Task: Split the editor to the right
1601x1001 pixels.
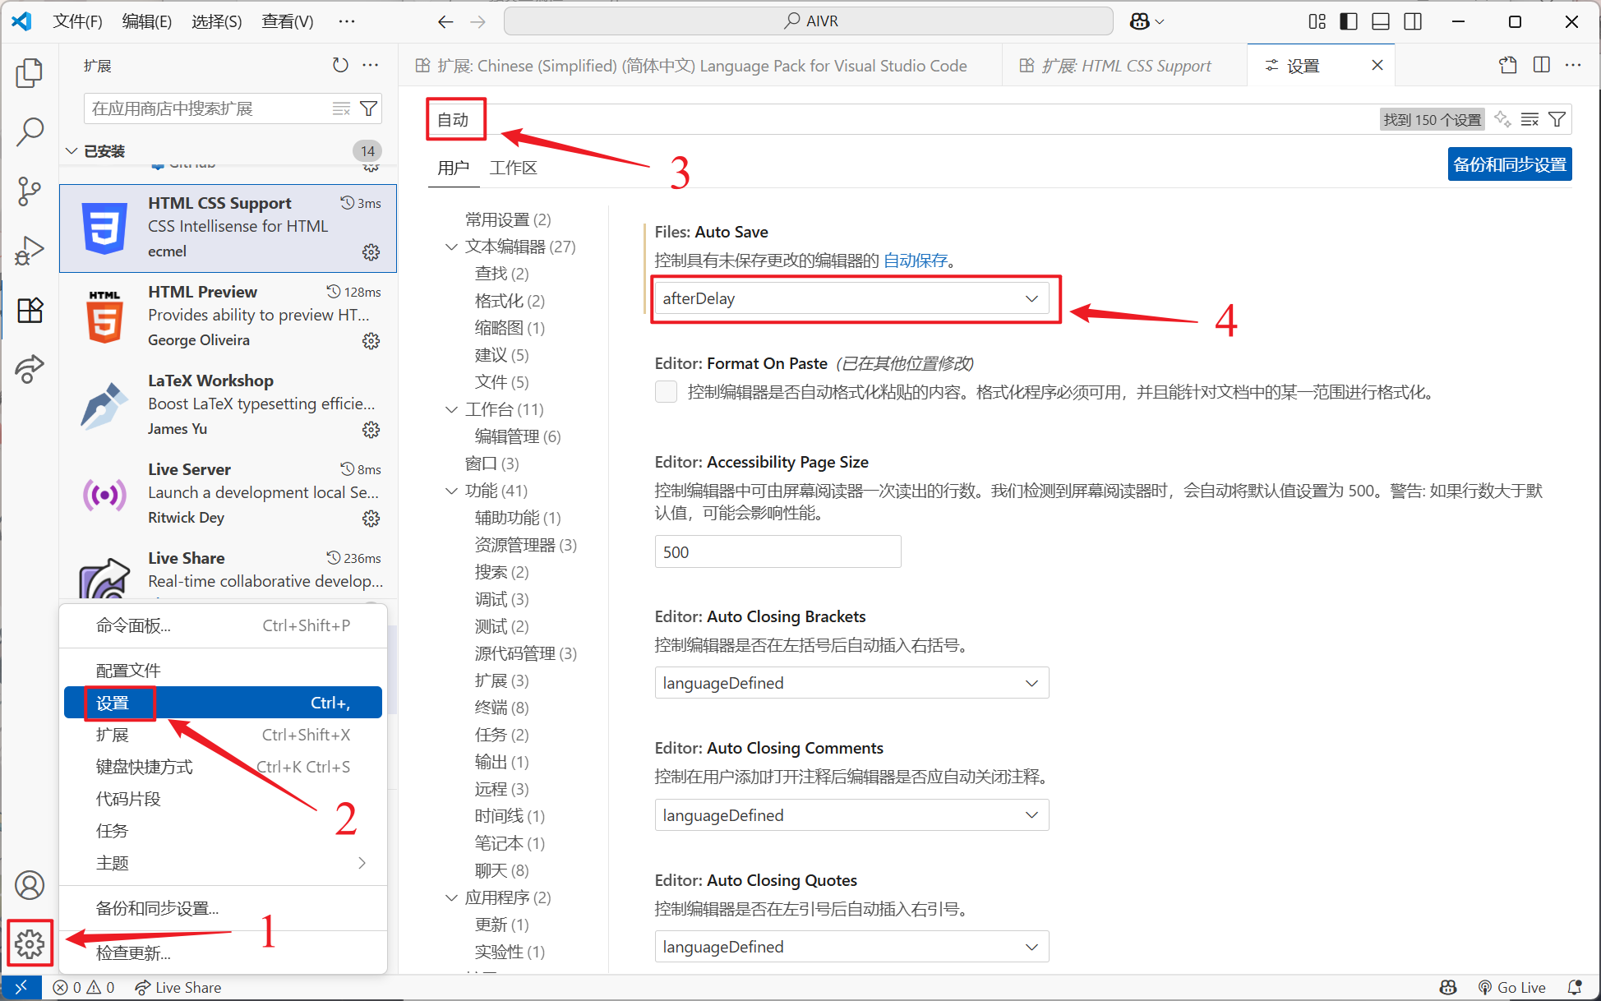Action: click(1542, 65)
